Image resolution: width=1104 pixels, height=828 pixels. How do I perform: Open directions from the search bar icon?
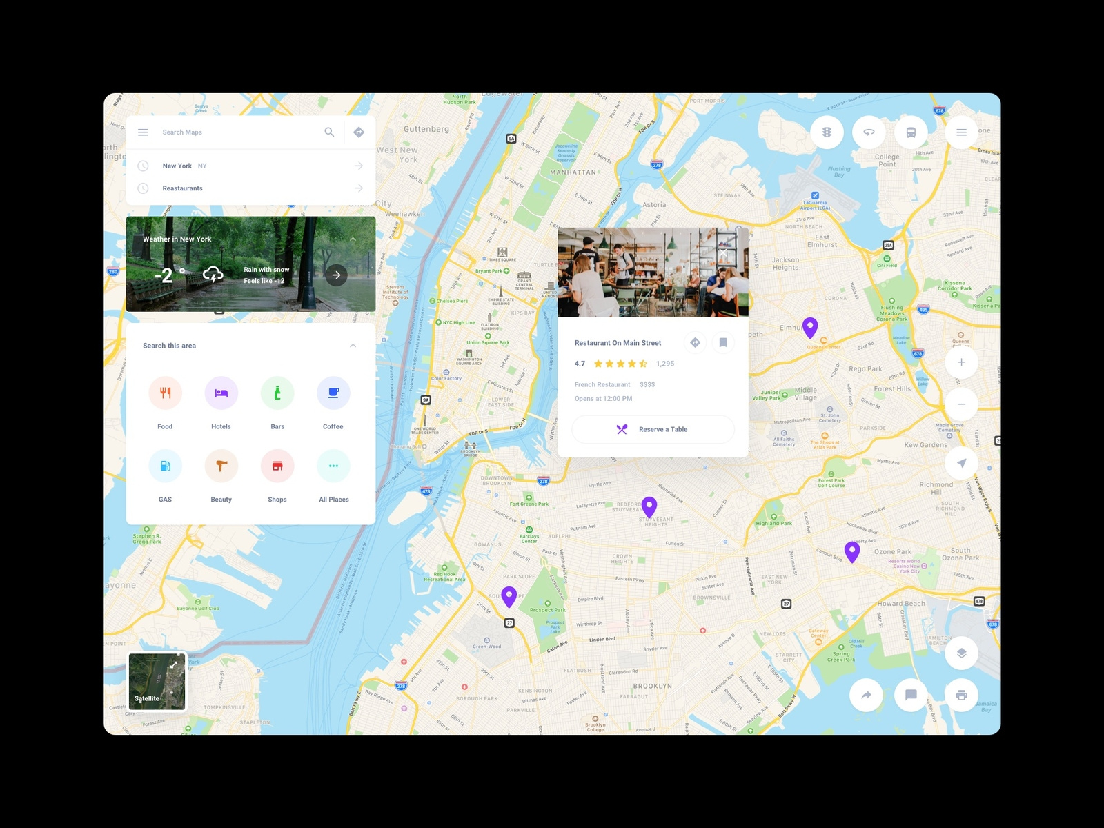coord(359,132)
